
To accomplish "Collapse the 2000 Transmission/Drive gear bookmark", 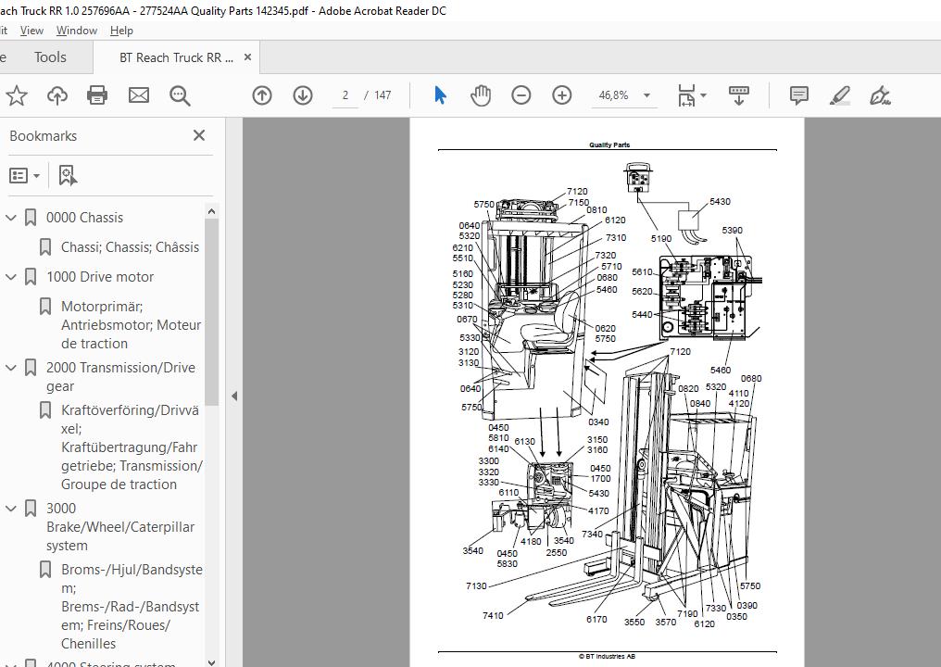I will (x=11, y=368).
